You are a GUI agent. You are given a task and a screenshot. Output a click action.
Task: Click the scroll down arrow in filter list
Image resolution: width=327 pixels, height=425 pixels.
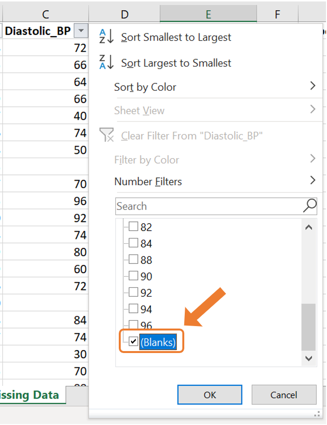[x=308, y=358]
